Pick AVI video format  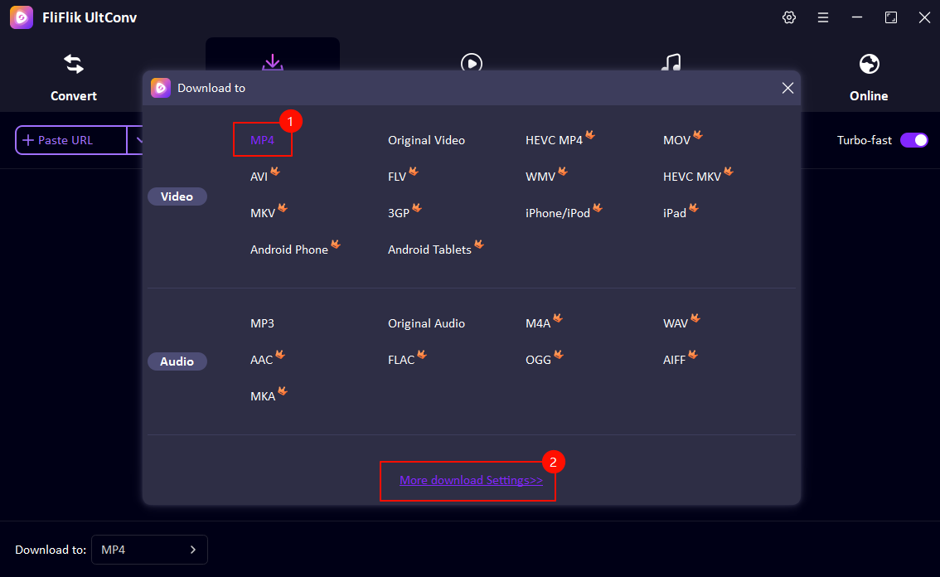tap(259, 177)
